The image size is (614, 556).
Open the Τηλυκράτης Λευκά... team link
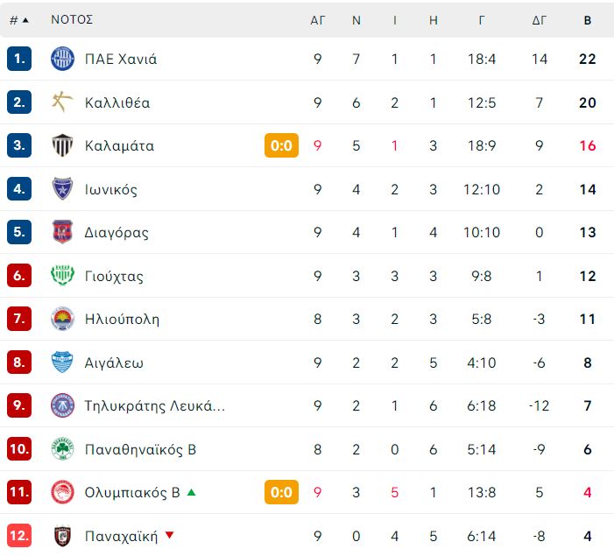tap(155, 406)
